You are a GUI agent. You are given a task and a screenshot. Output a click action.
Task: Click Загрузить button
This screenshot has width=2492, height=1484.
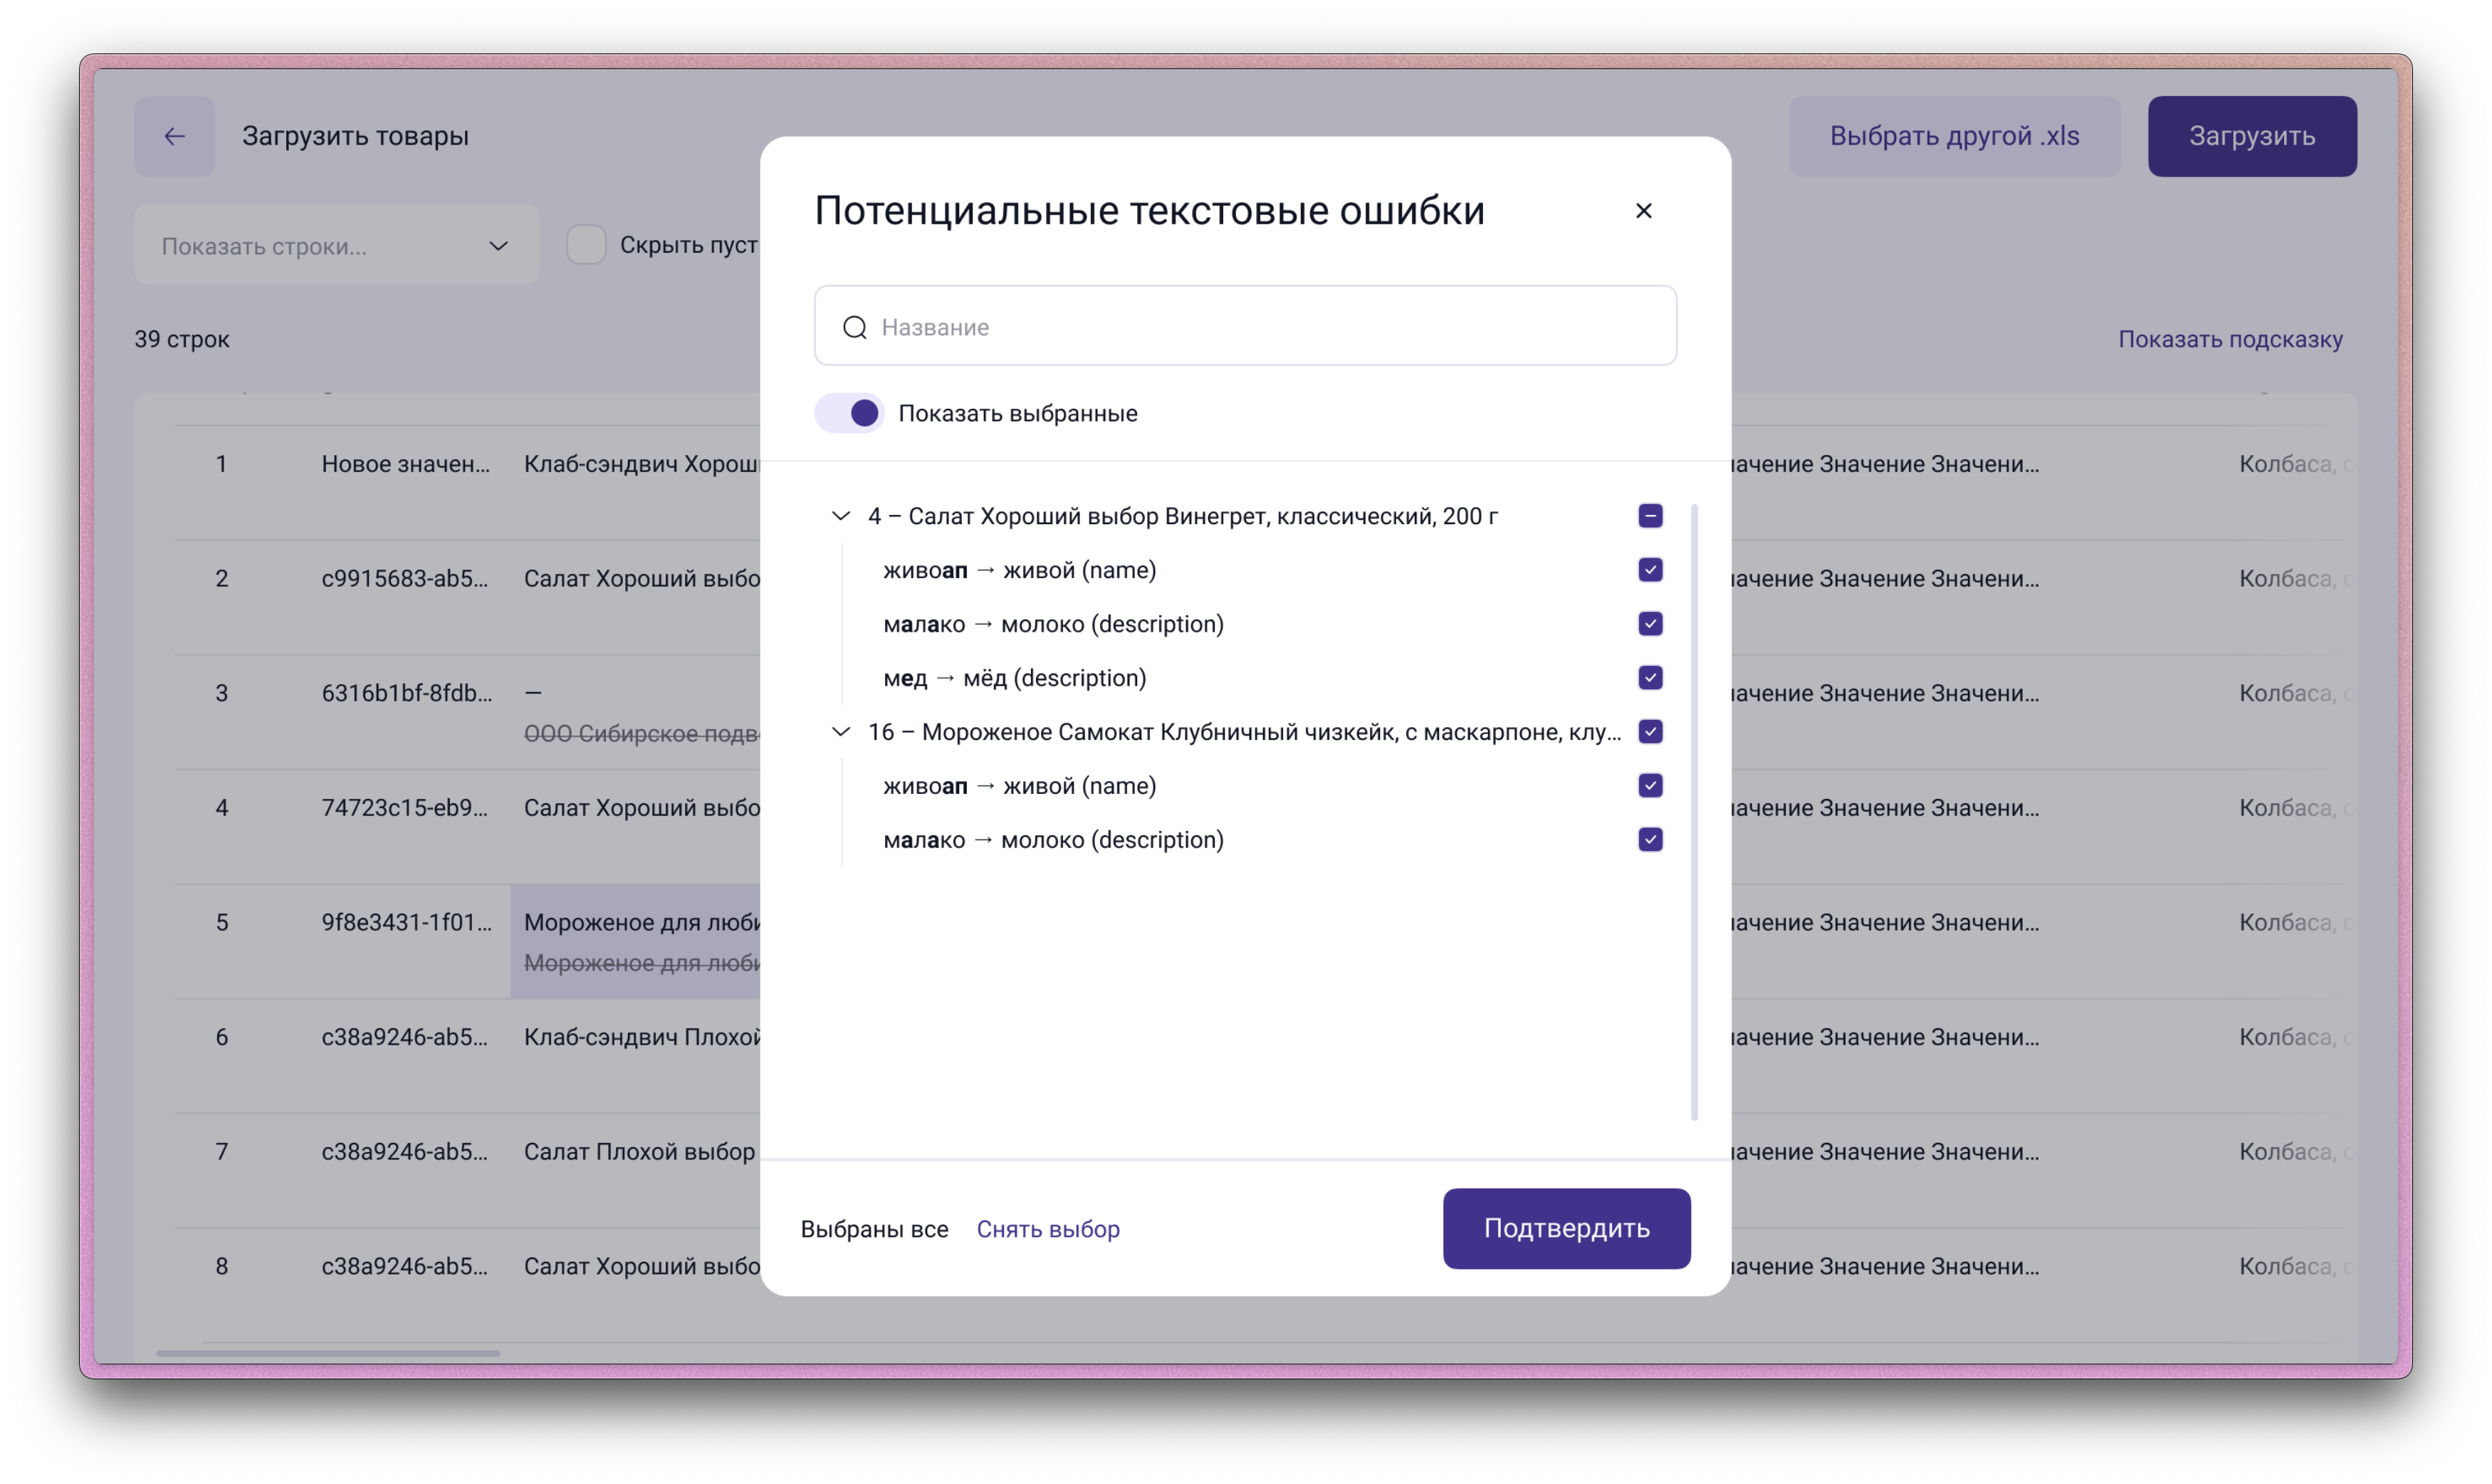(2251, 136)
